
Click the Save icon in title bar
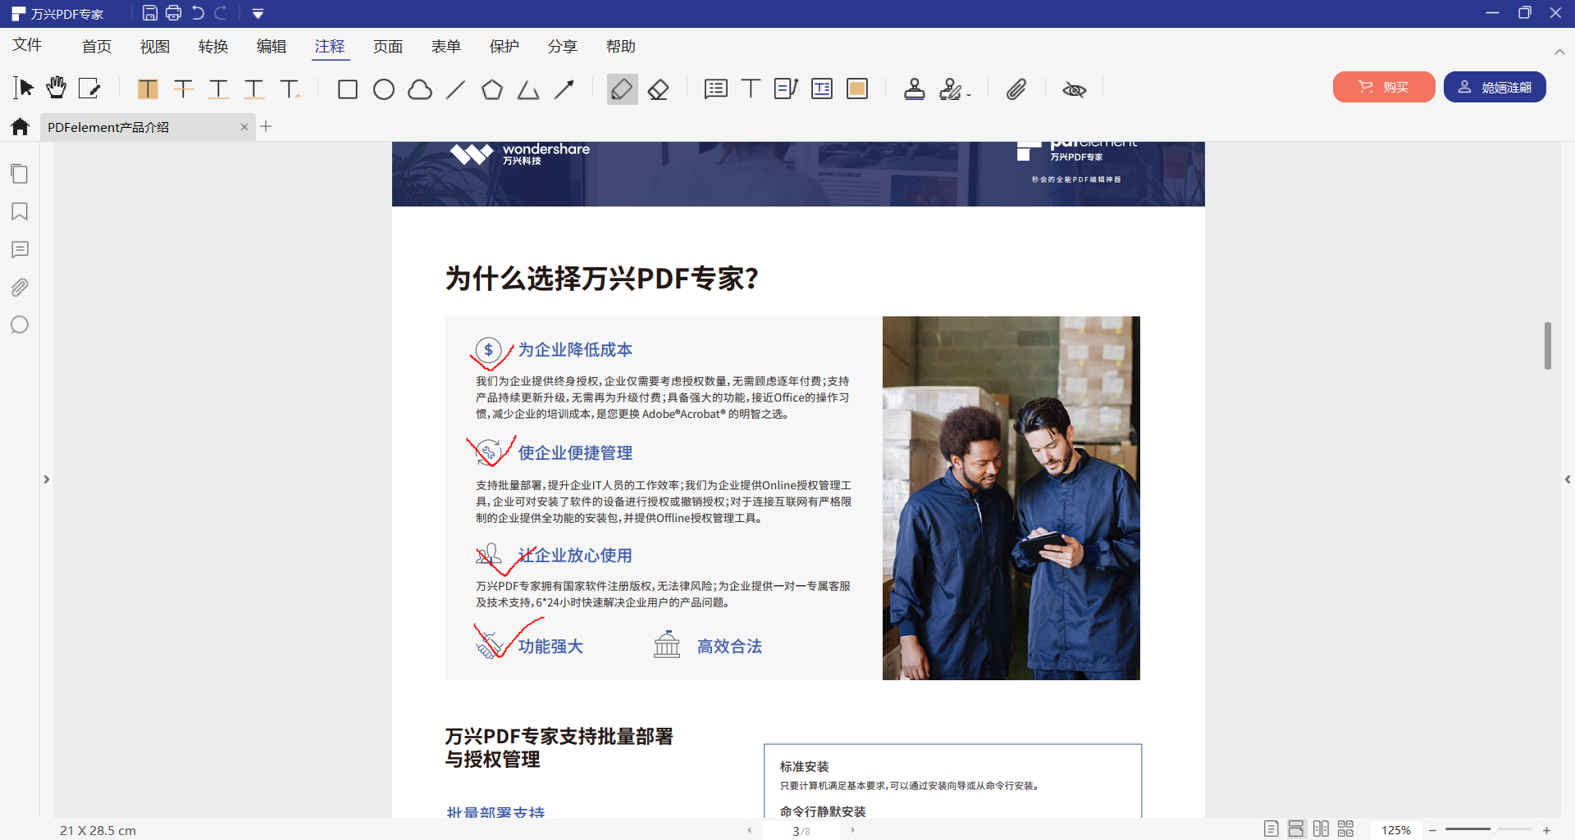click(149, 13)
